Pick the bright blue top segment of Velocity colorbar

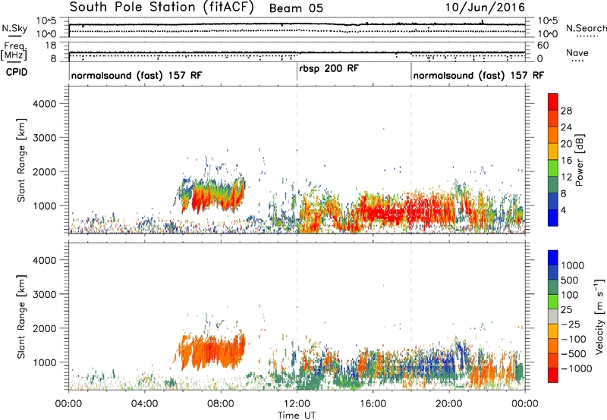click(553, 258)
